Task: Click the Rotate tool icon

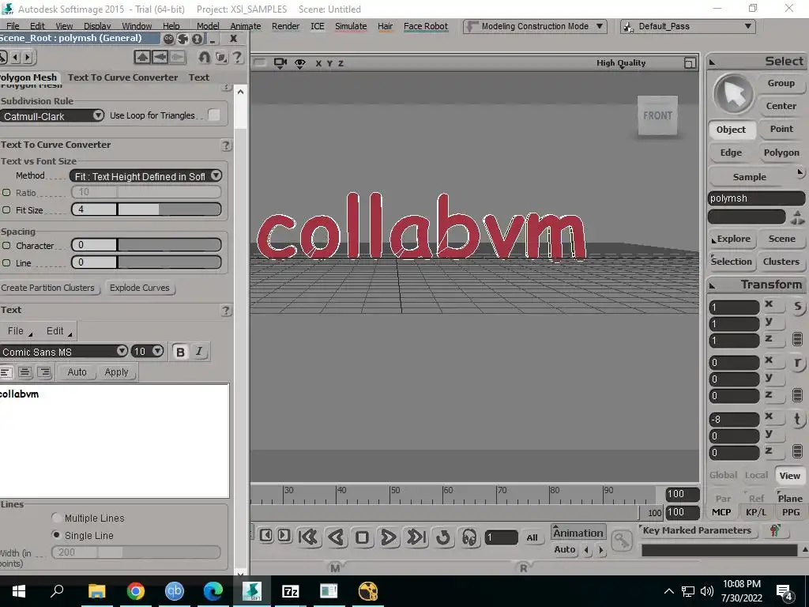Action: 798,362
